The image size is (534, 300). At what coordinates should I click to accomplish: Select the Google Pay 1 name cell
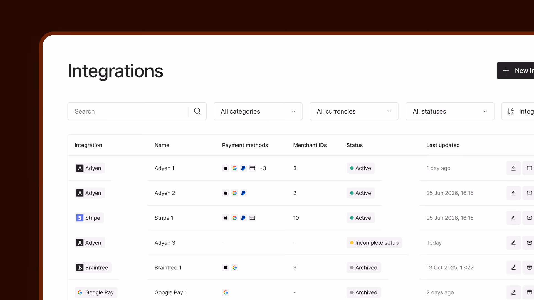[x=171, y=292]
